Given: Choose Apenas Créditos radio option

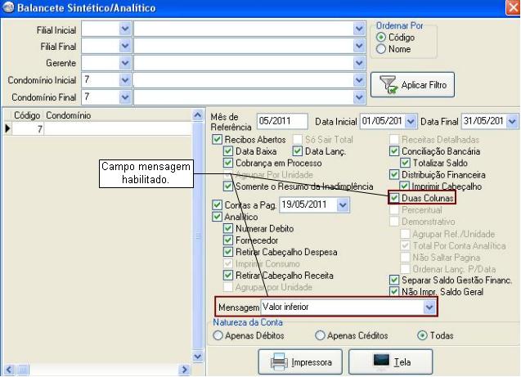Looking at the screenshot, I should click(x=320, y=335).
